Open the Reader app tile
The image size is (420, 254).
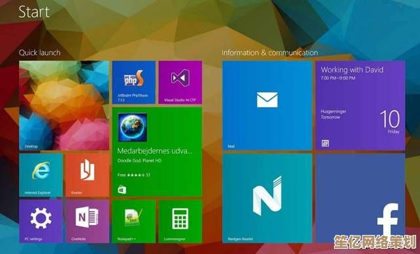[87, 175]
